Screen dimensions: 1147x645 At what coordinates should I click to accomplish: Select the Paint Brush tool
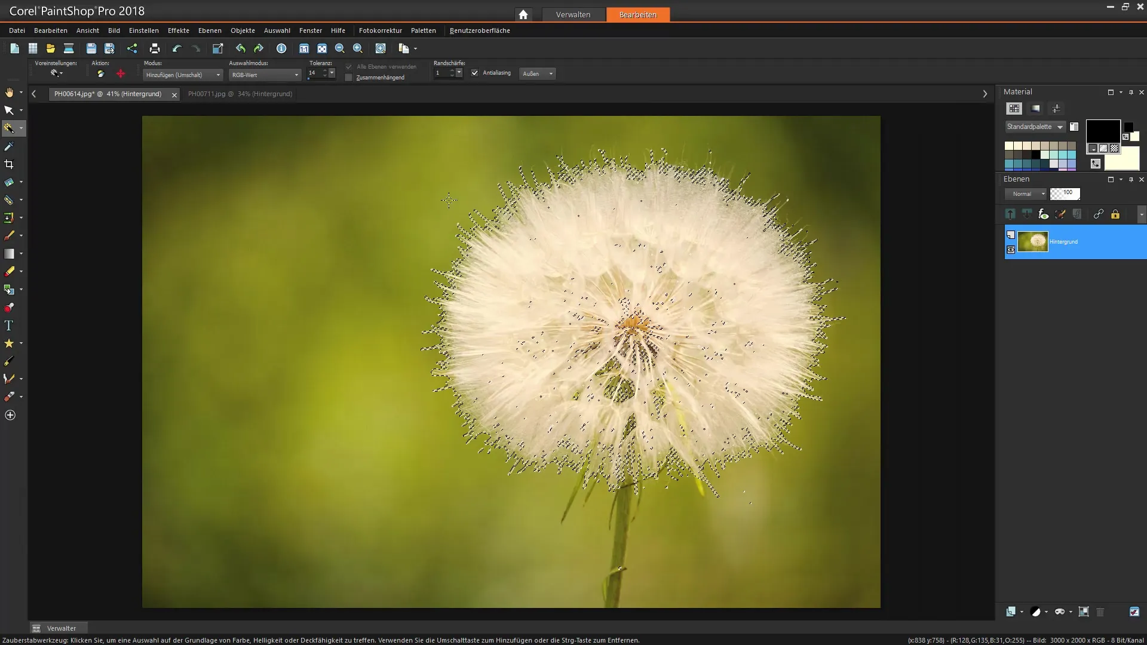pyautogui.click(x=9, y=236)
